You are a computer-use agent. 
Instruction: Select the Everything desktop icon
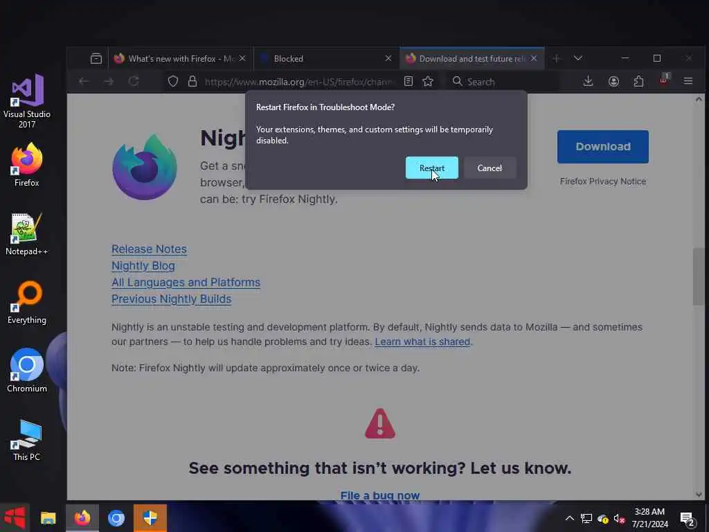pyautogui.click(x=27, y=303)
